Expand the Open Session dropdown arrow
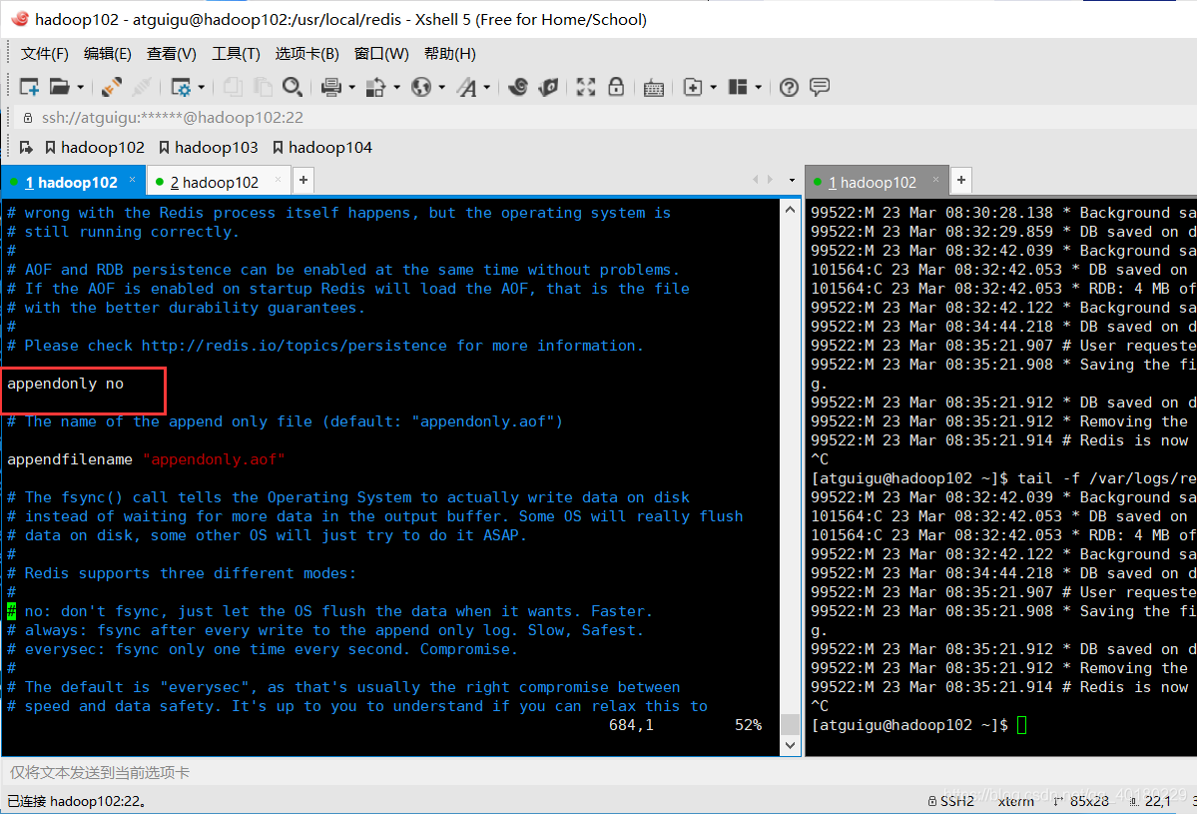 (x=80, y=88)
